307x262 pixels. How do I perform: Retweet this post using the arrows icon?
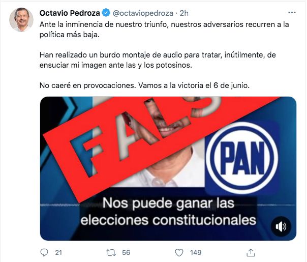(111, 253)
